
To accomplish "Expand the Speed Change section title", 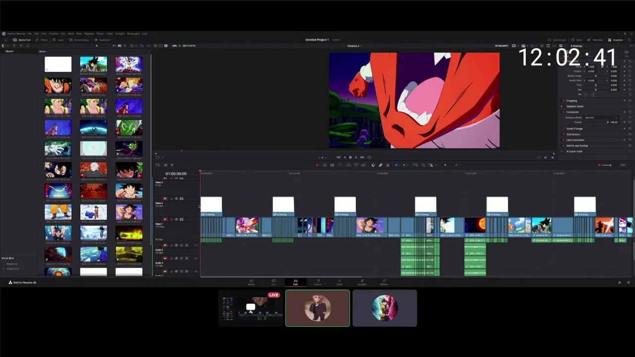I will tap(574, 128).
